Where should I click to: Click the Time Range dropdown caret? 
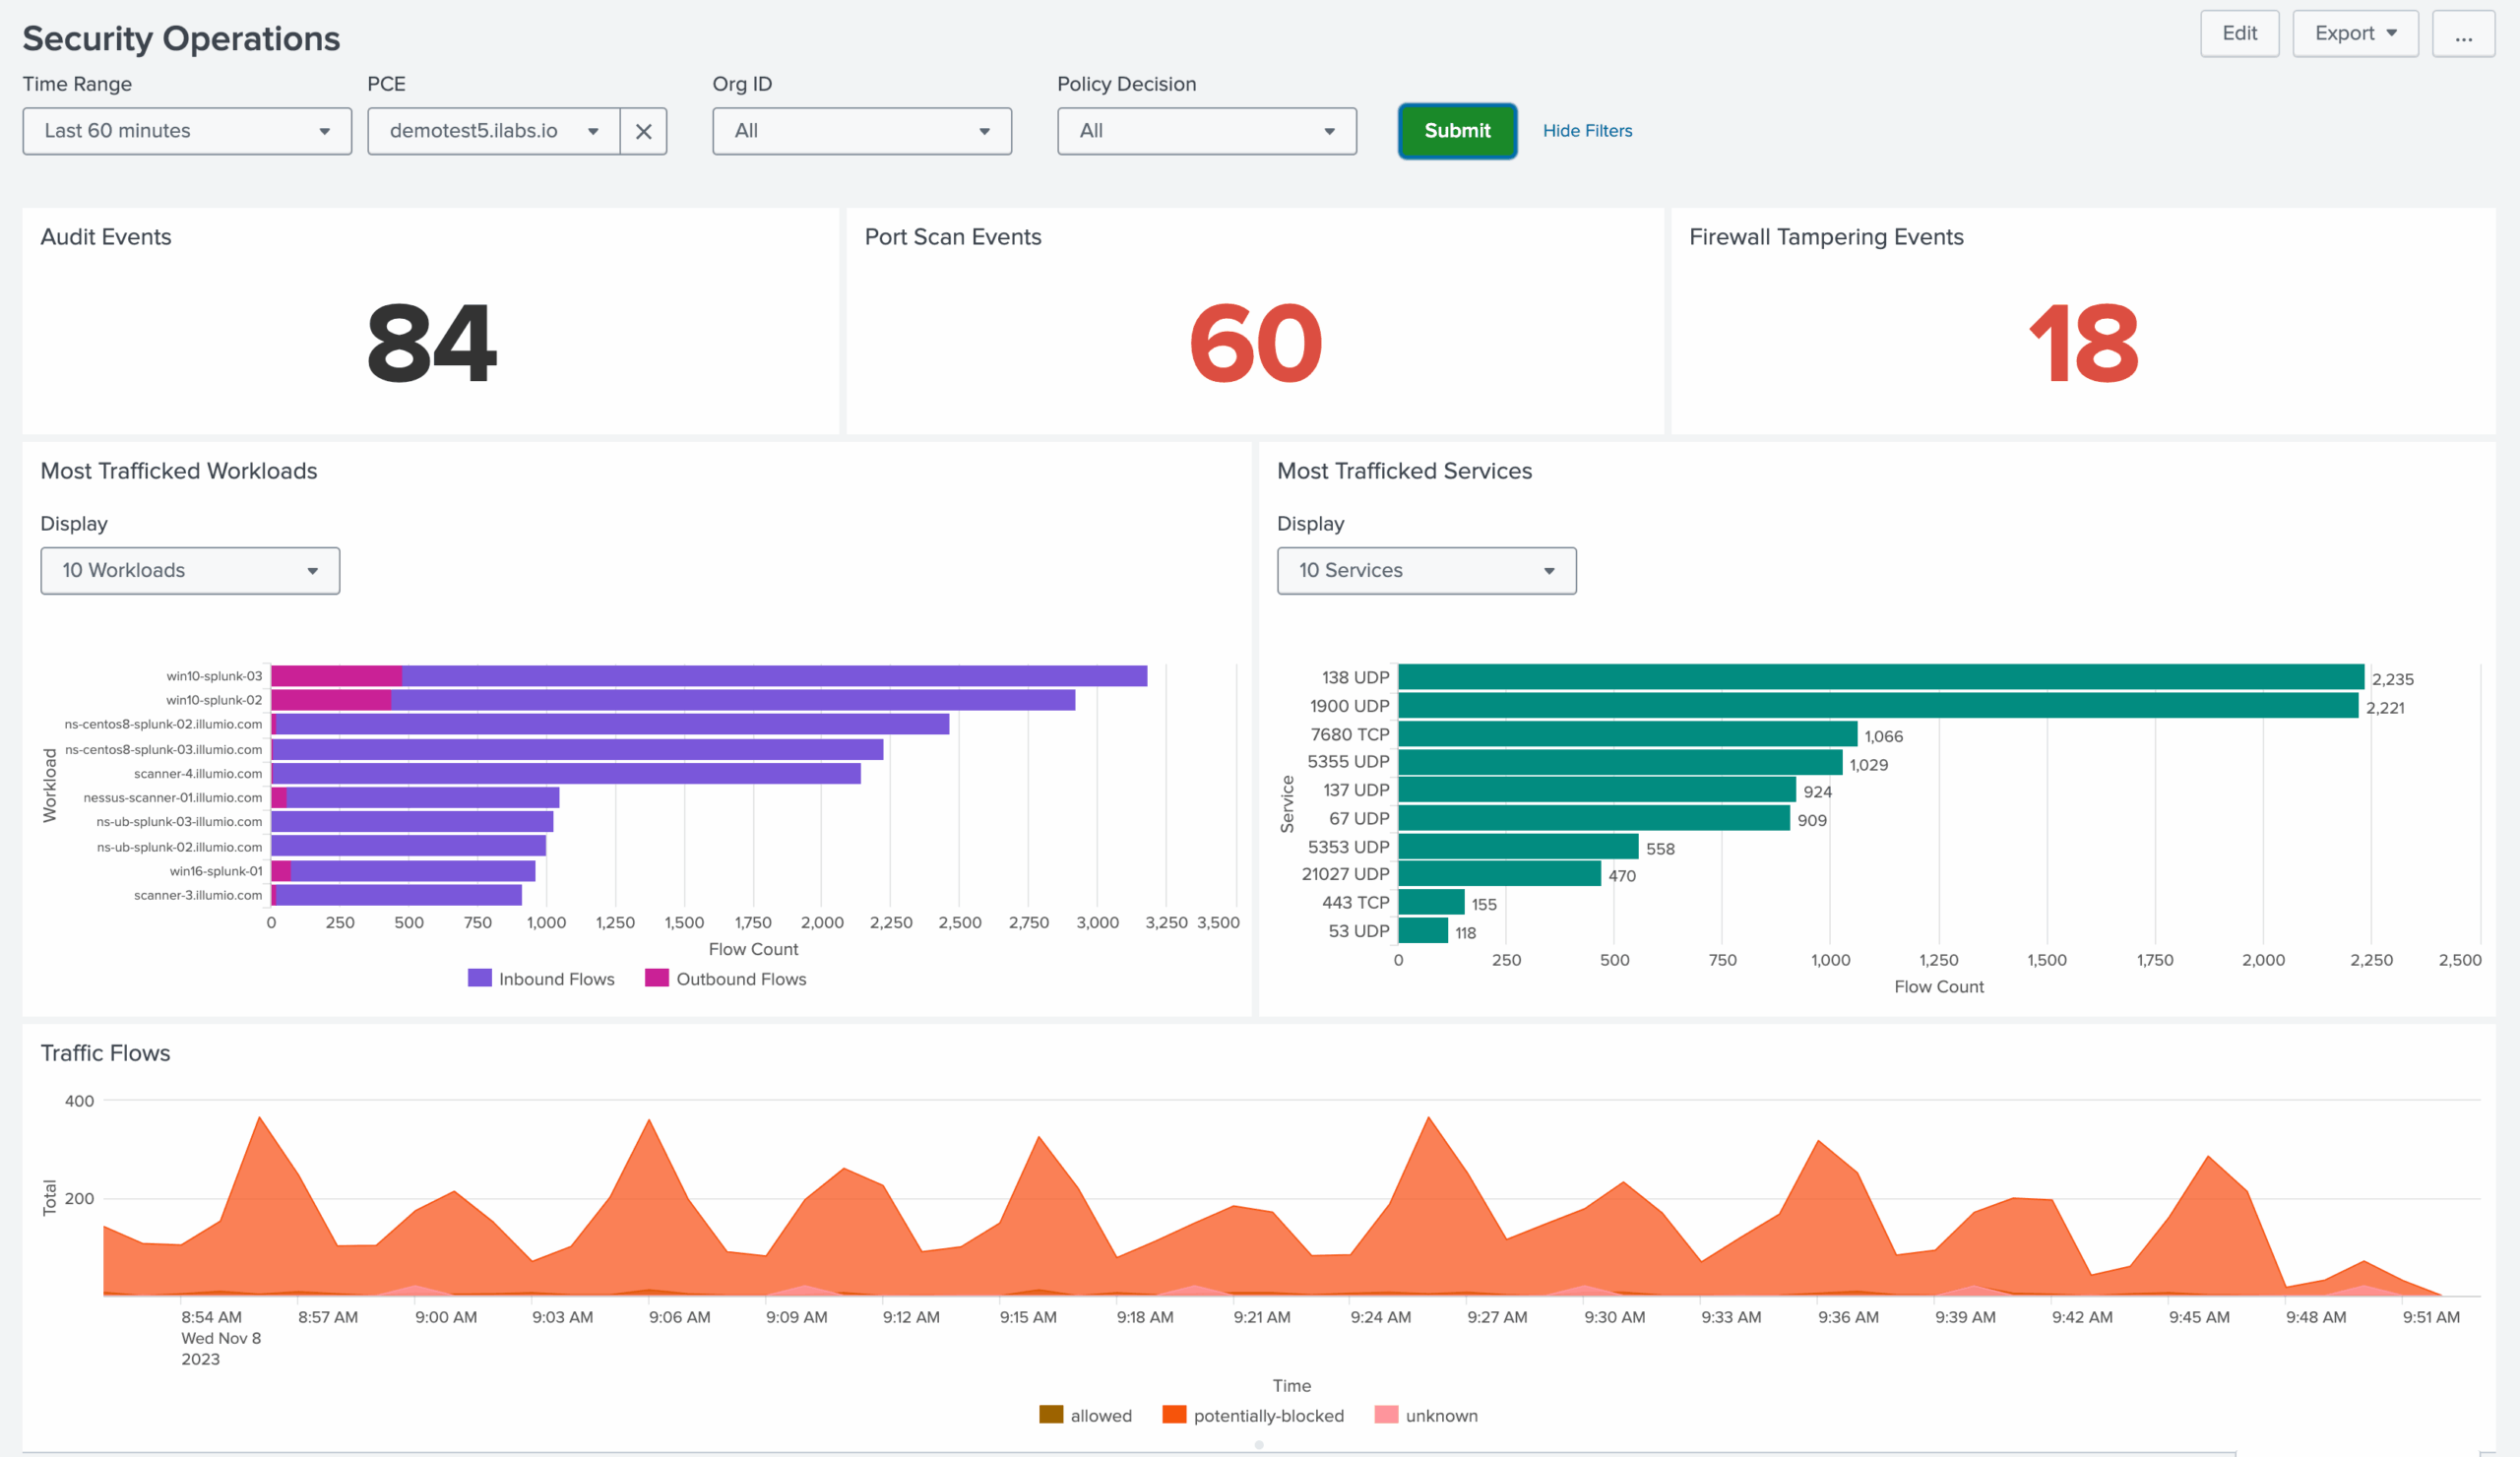(325, 131)
